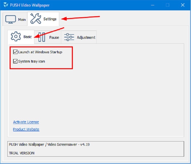The height and width of the screenshot is (164, 191).
Task: Open the Activate License link
Action: tap(26, 122)
